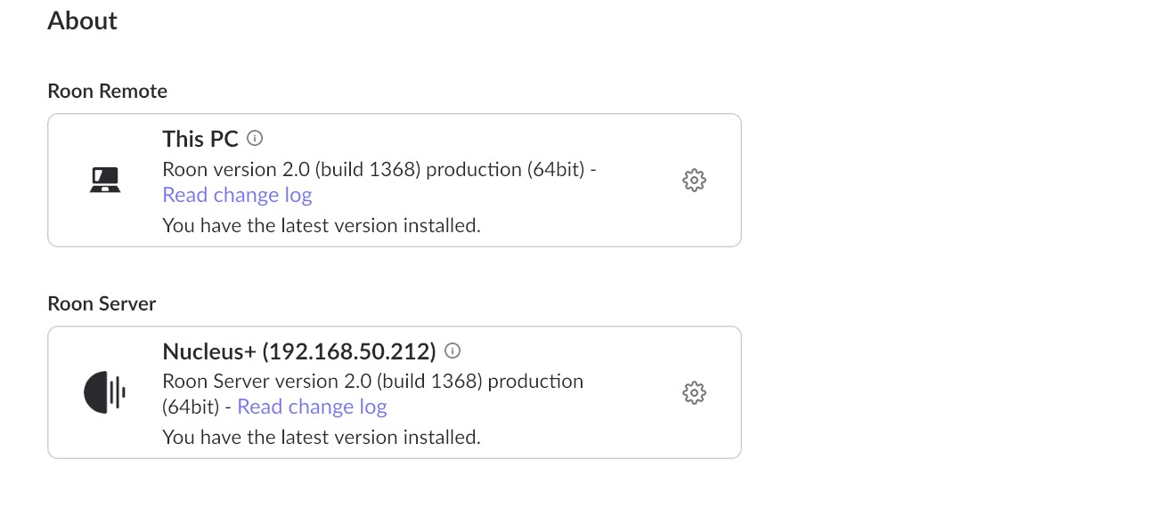Click the info icon next to This PC
The width and height of the screenshot is (1158, 508).
(x=256, y=138)
